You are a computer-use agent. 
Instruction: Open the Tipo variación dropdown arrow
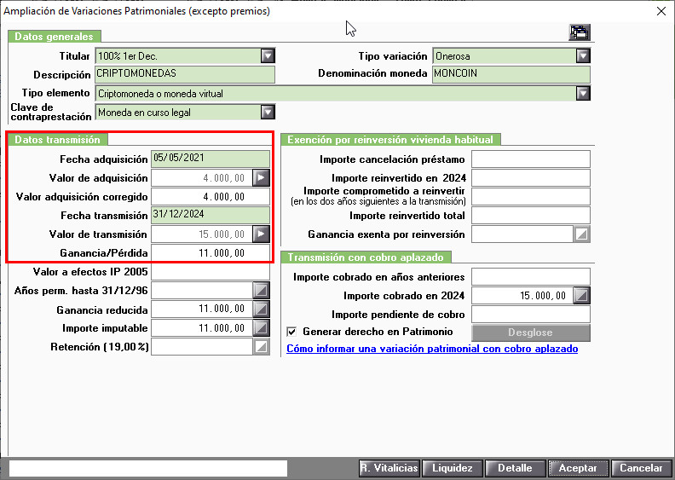click(x=583, y=56)
